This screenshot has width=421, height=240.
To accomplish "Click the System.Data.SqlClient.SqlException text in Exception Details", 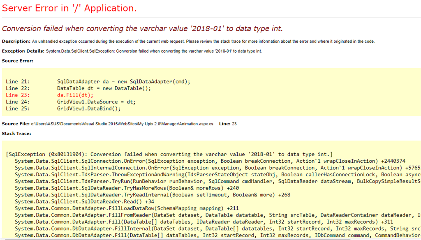I will (x=80, y=51).
